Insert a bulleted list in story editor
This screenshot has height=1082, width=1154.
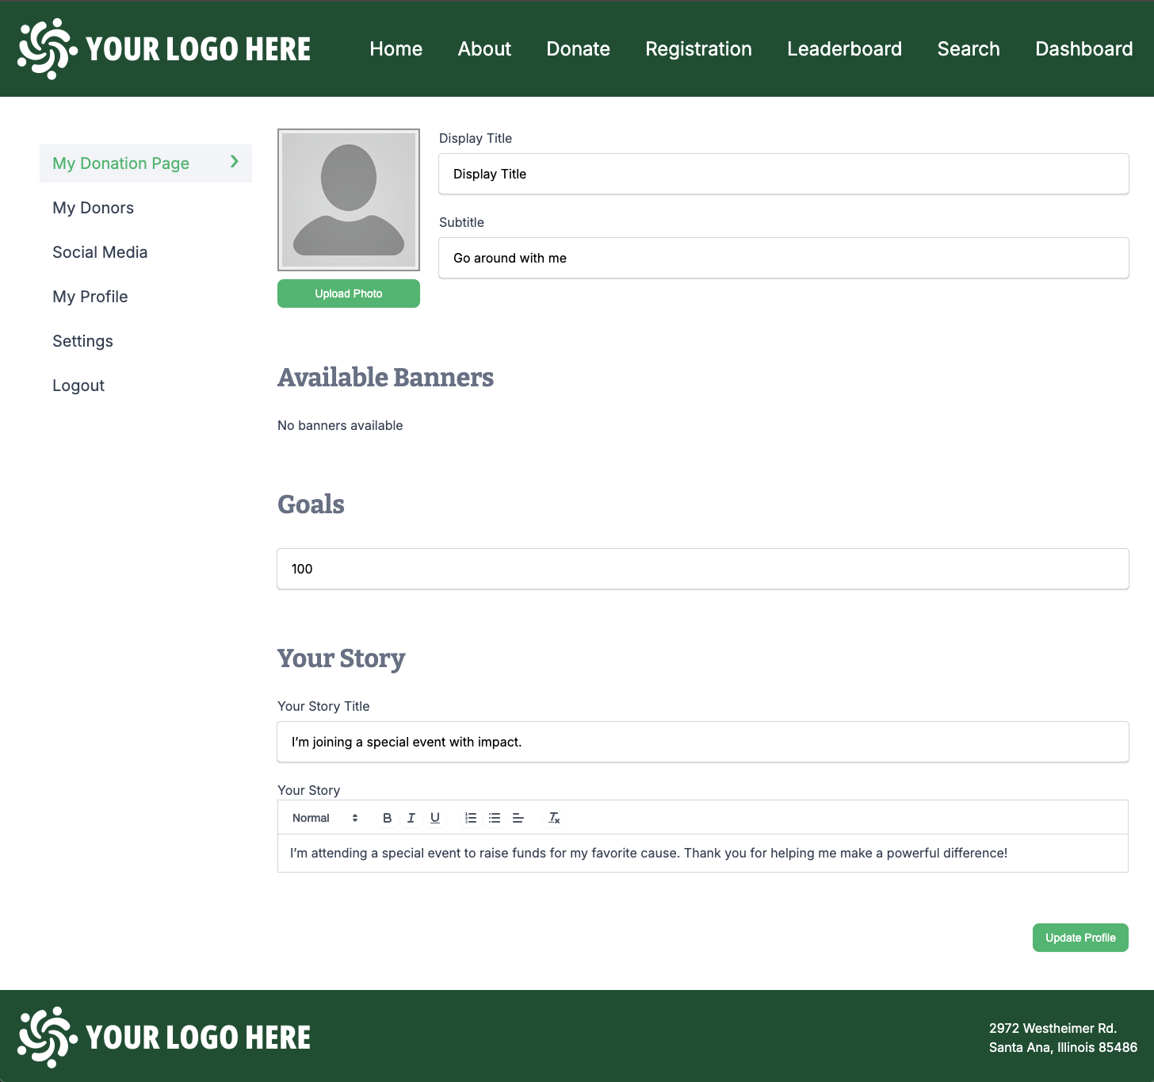coord(495,818)
